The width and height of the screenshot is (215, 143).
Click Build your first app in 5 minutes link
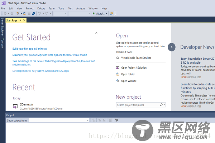30,49
